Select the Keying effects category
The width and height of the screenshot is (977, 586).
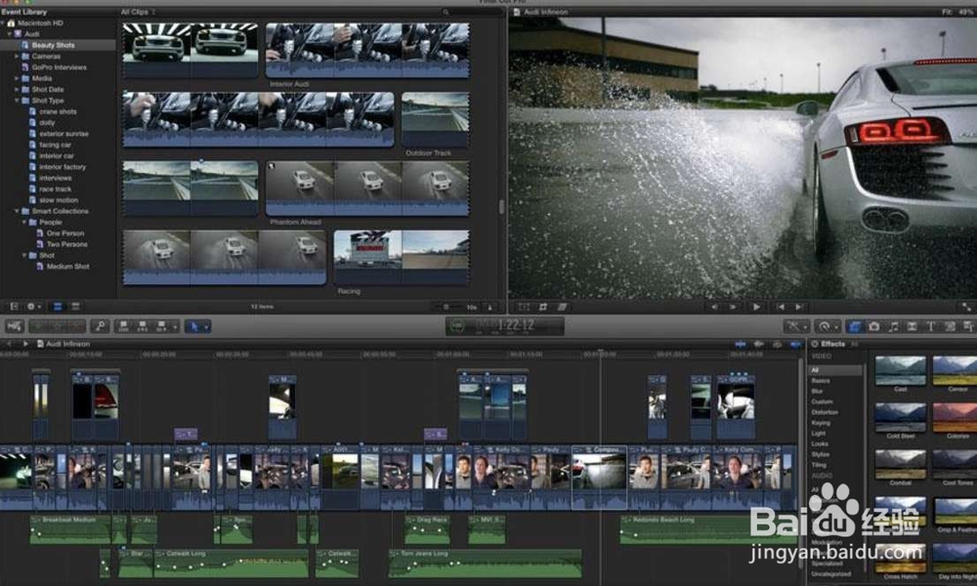coord(820,423)
